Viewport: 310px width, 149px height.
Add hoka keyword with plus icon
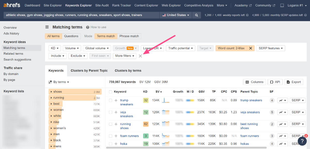[x=116, y=144]
